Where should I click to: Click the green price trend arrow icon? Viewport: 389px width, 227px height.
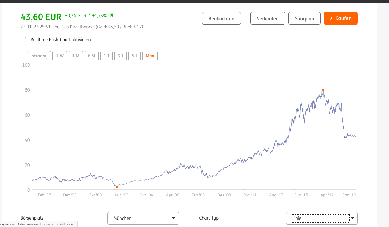111,15
